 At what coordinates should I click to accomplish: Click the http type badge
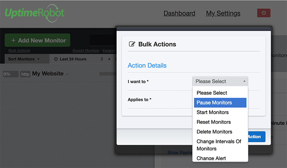25,74
